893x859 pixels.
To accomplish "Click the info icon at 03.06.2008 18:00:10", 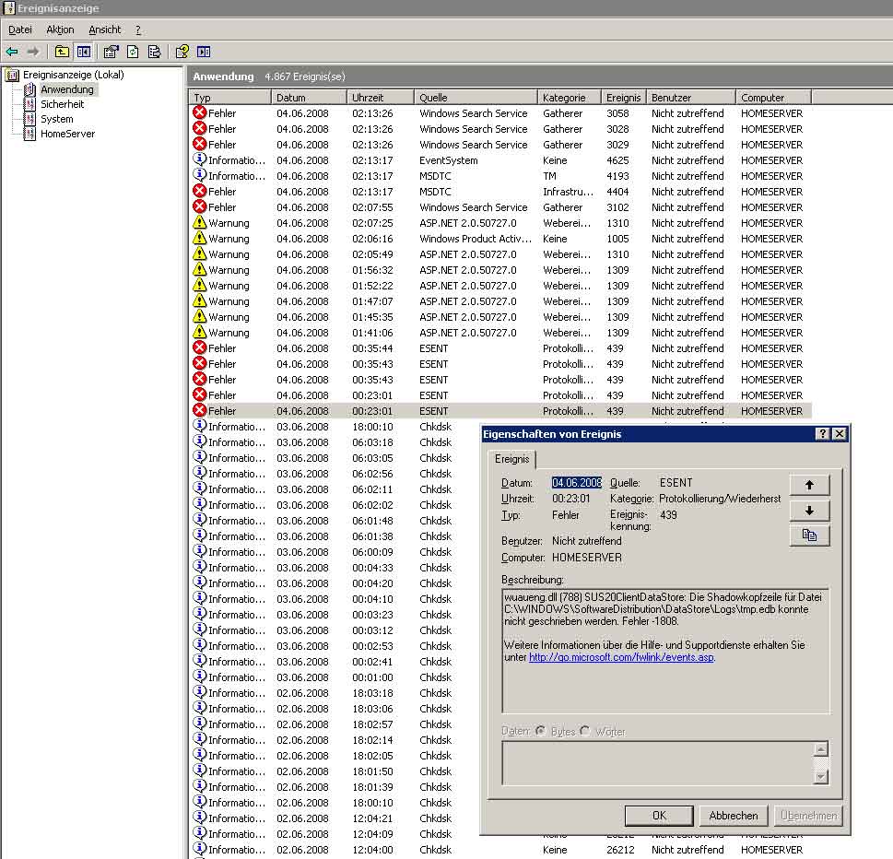I will coord(199,426).
